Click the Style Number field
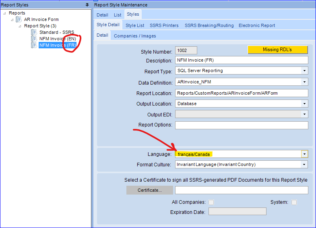 186,50
